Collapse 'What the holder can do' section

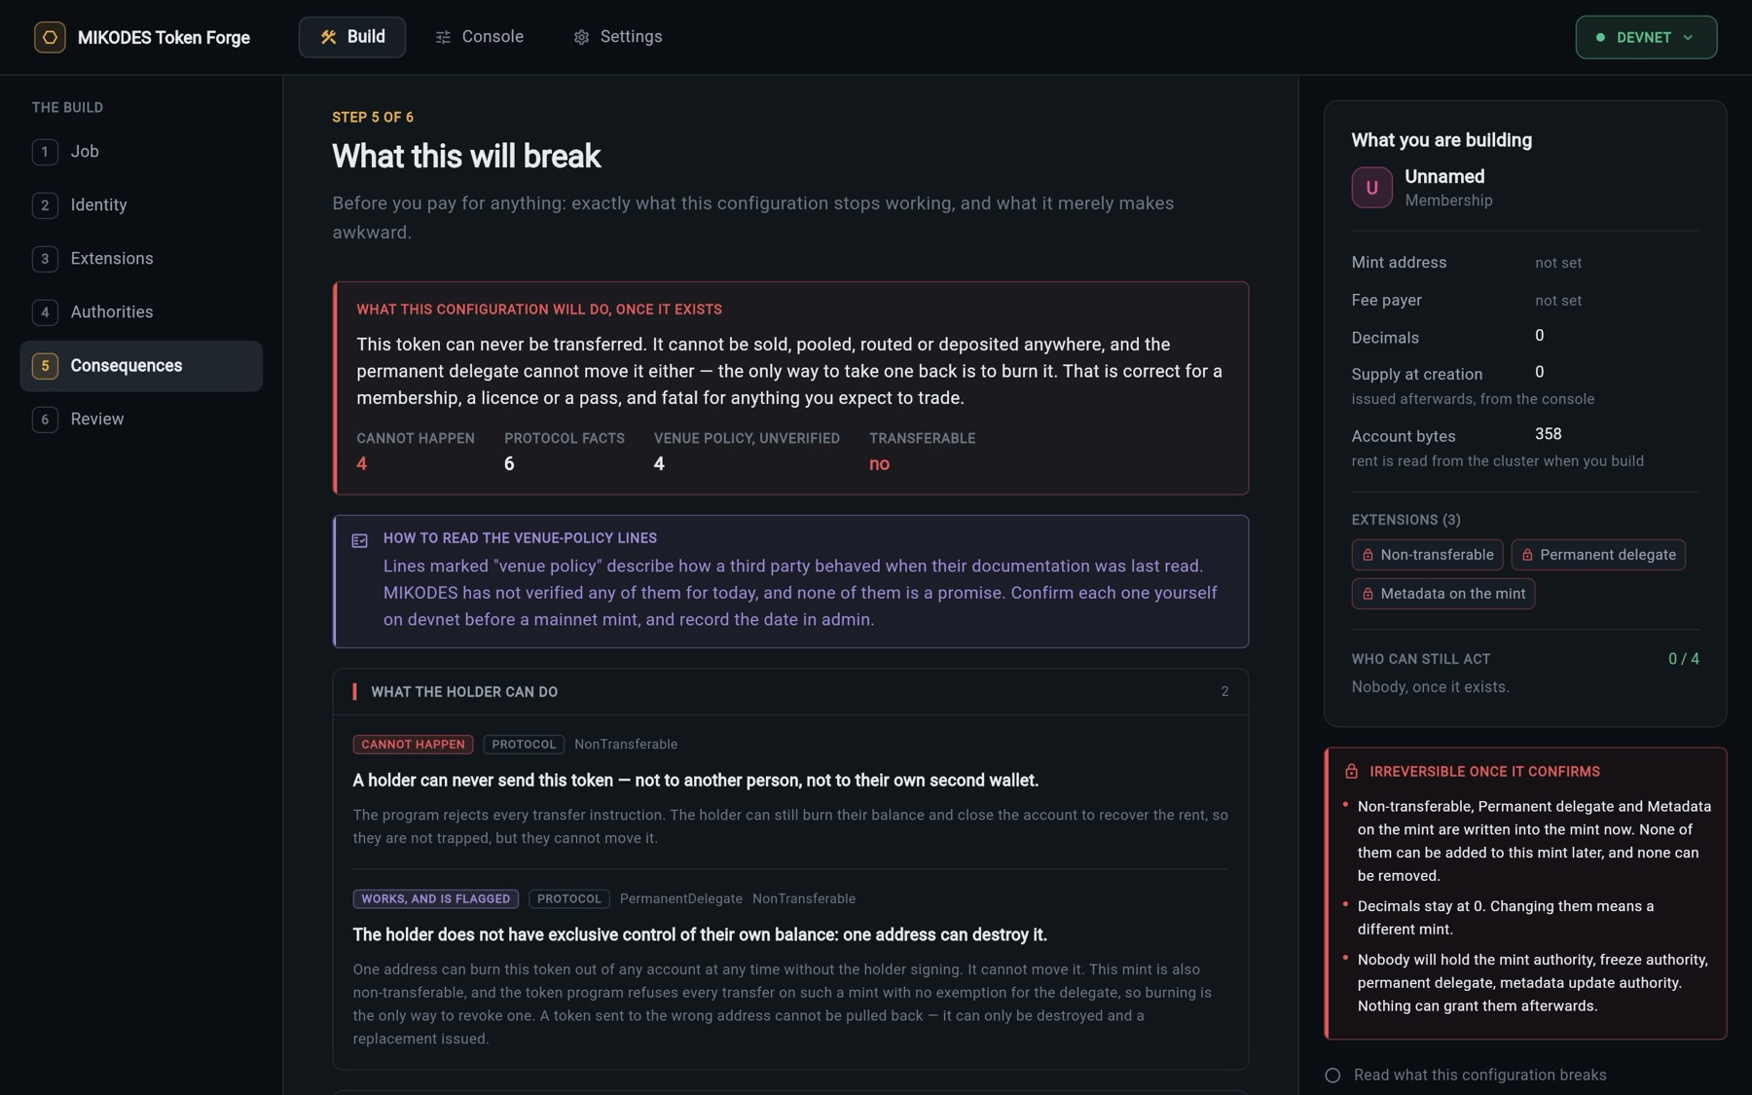pos(790,692)
